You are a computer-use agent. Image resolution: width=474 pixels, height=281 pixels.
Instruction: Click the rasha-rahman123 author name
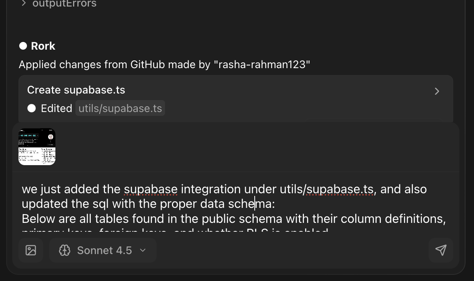[263, 64]
